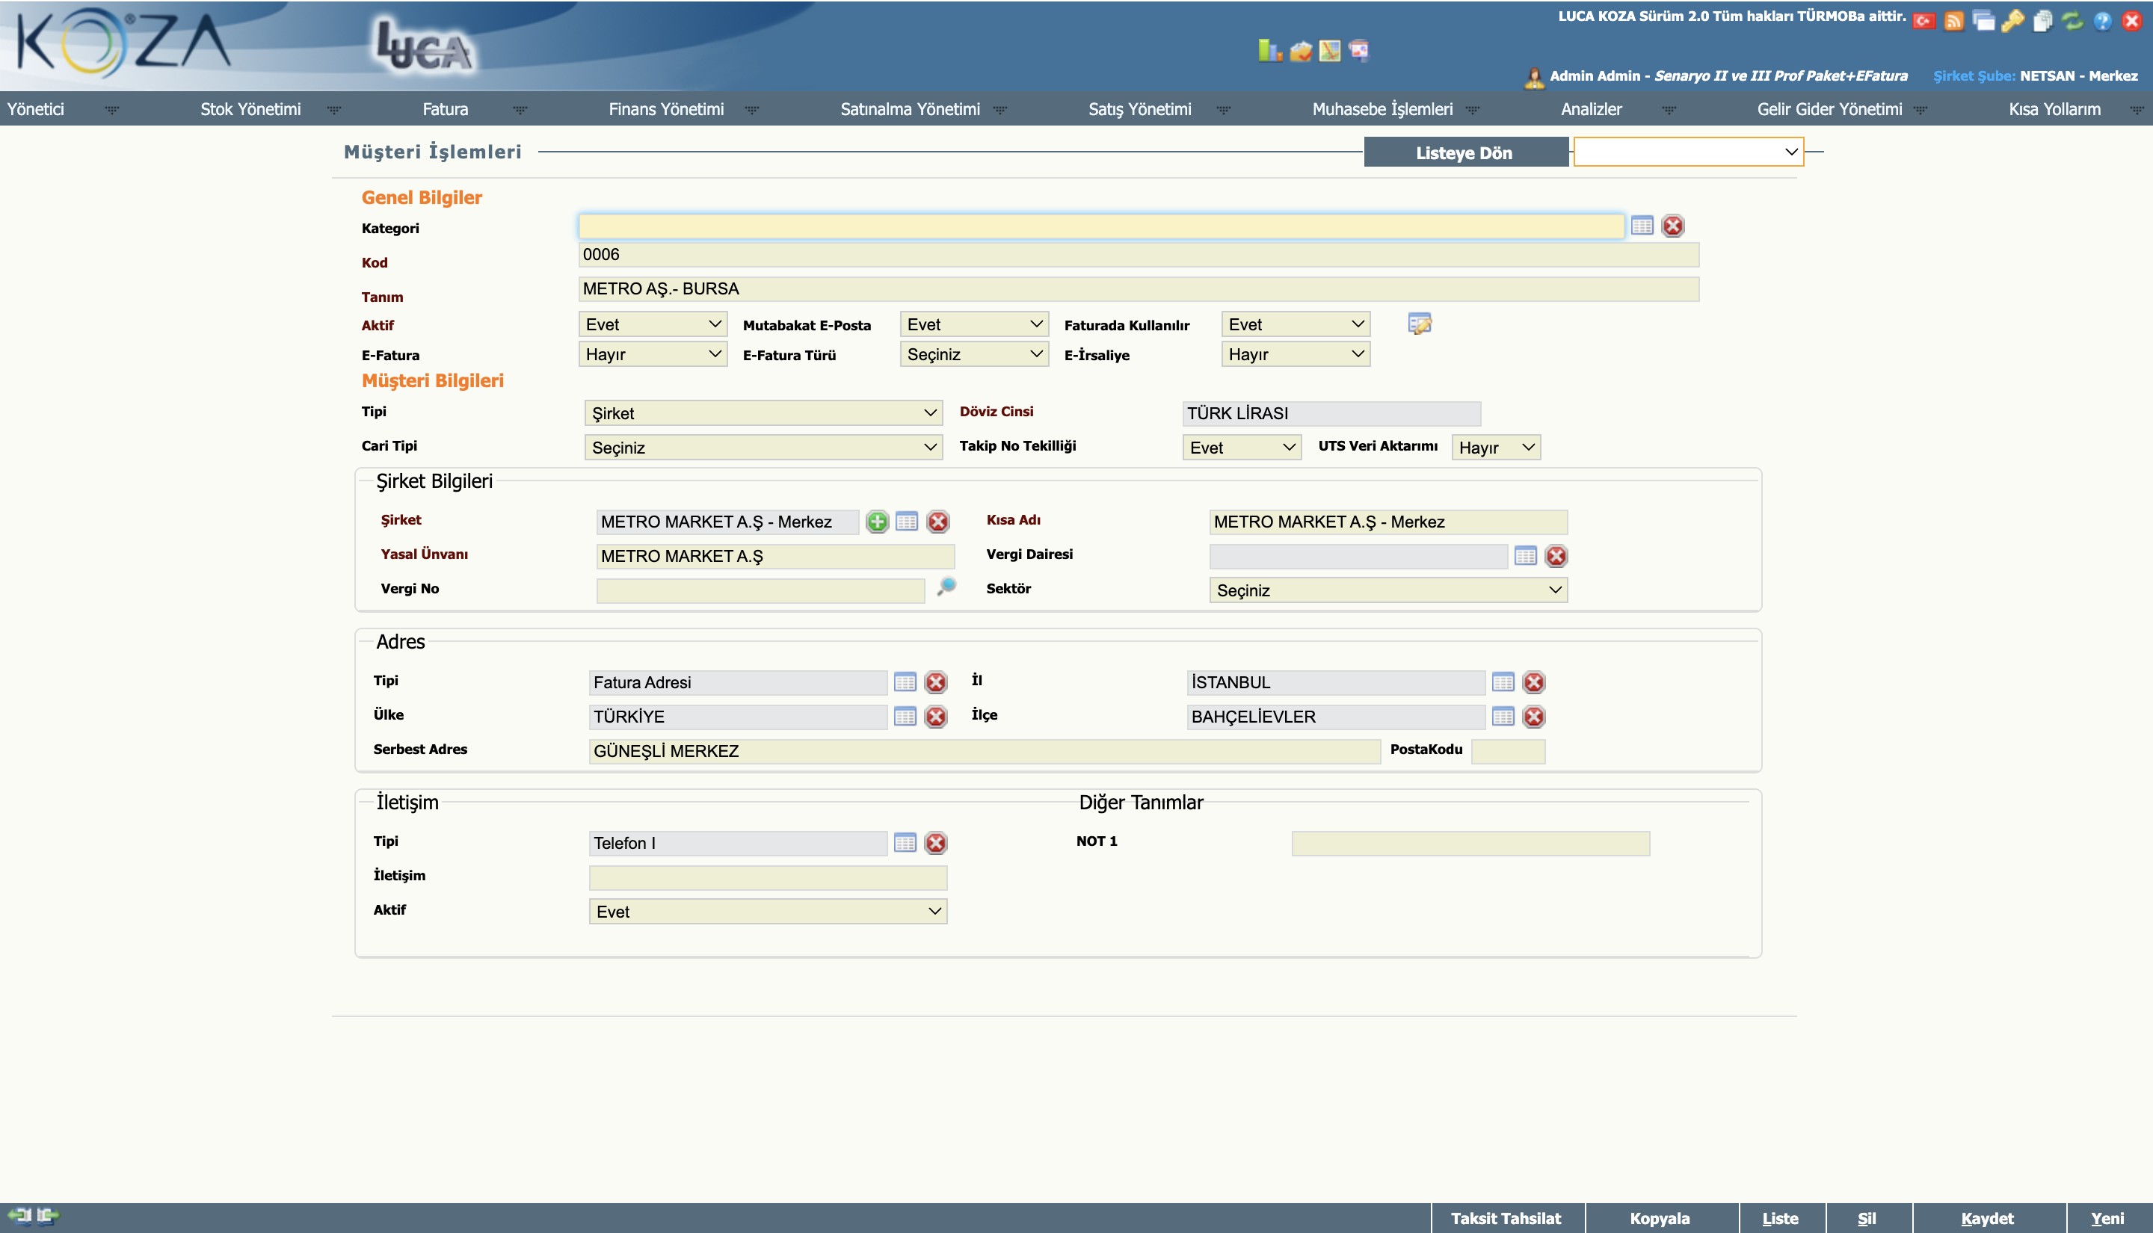Open the windows stack icon in header
This screenshot has height=1233, width=2153.
[x=1983, y=21]
